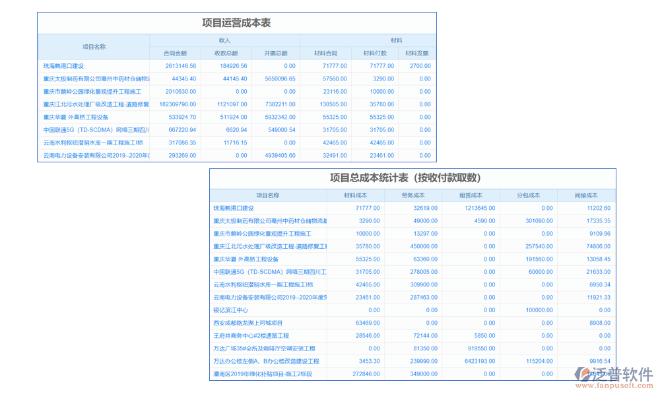Image resolution: width=660 pixels, height=396 pixels.
Task: Select the invoice total 5650096.65
Action: pos(280,79)
